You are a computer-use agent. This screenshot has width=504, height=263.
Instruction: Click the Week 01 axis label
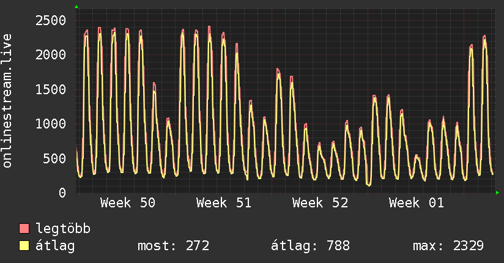pyautogui.click(x=417, y=203)
